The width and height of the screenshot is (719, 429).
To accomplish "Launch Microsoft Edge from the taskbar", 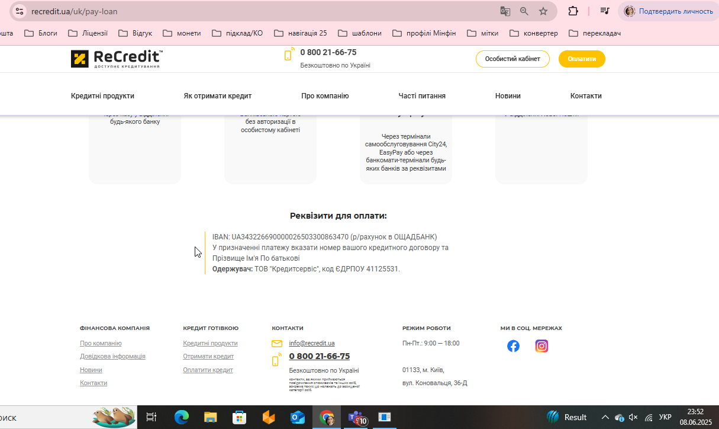I will tap(181, 417).
